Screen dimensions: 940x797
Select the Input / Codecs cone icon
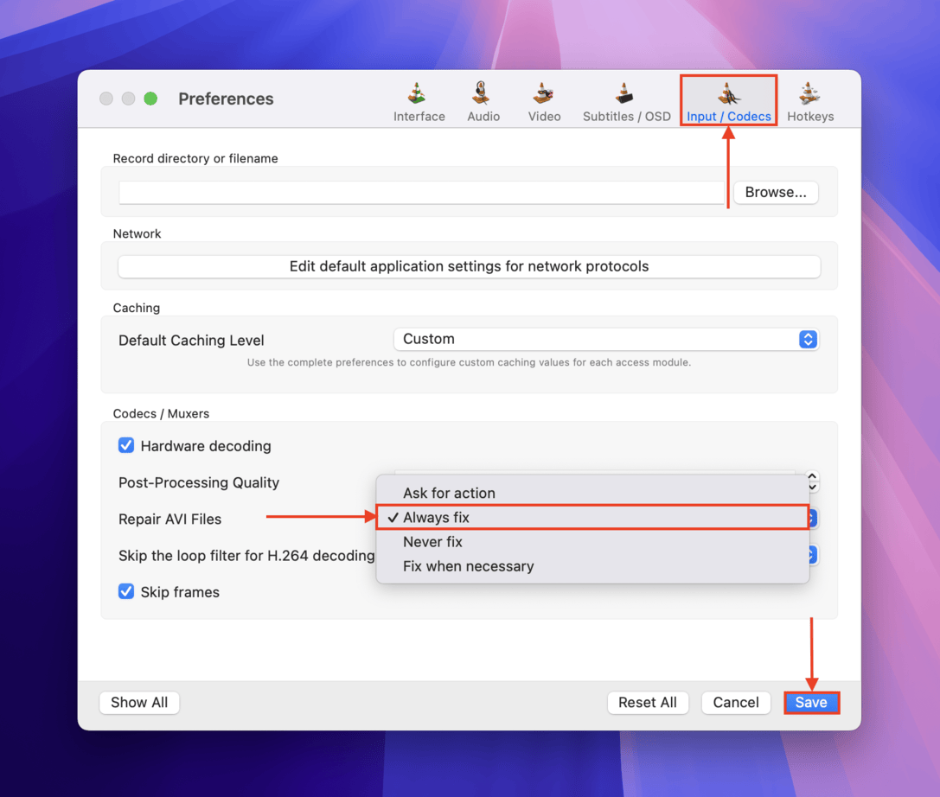tap(728, 93)
